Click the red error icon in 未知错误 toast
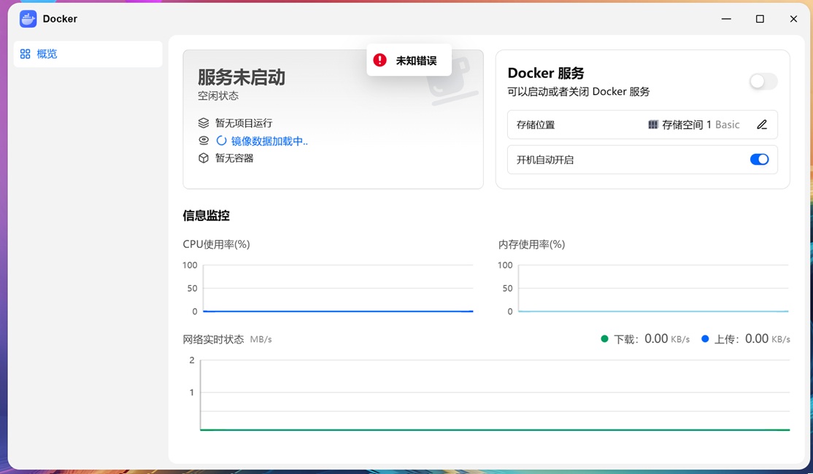 pos(380,60)
